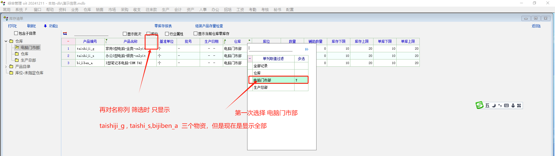This screenshot has height=156, width=555.
Task: Click the Sogou toolbox grid icon
Action: [x=519, y=105]
